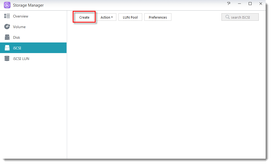Click the Create button
This screenshot has height=164, width=271.
click(x=84, y=17)
